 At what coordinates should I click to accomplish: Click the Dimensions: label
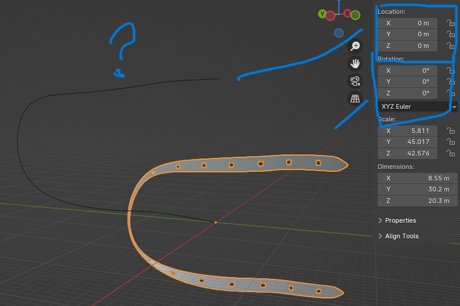tap(396, 167)
